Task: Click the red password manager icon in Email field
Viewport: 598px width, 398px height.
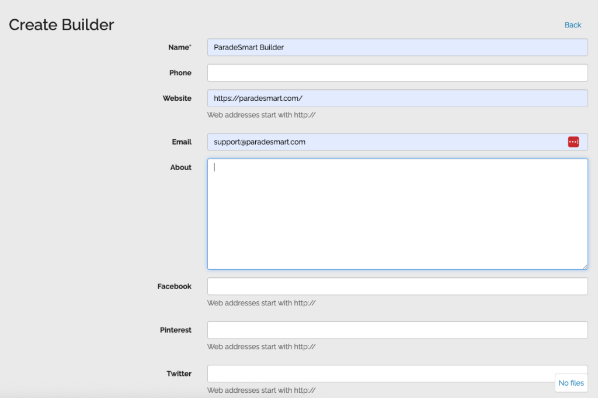Action: [573, 142]
